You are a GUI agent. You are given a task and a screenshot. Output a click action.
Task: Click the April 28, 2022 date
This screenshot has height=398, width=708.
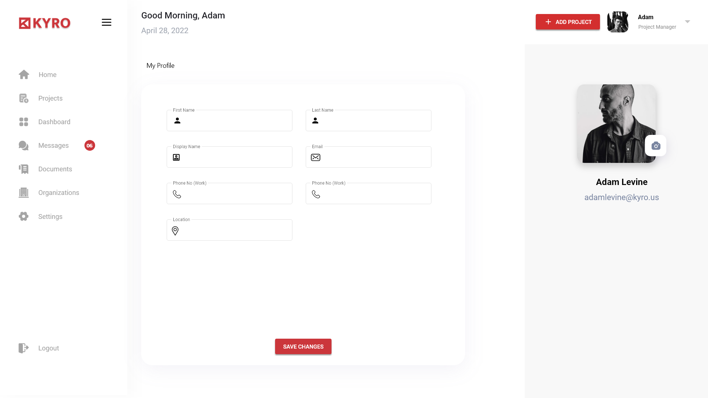click(x=165, y=31)
